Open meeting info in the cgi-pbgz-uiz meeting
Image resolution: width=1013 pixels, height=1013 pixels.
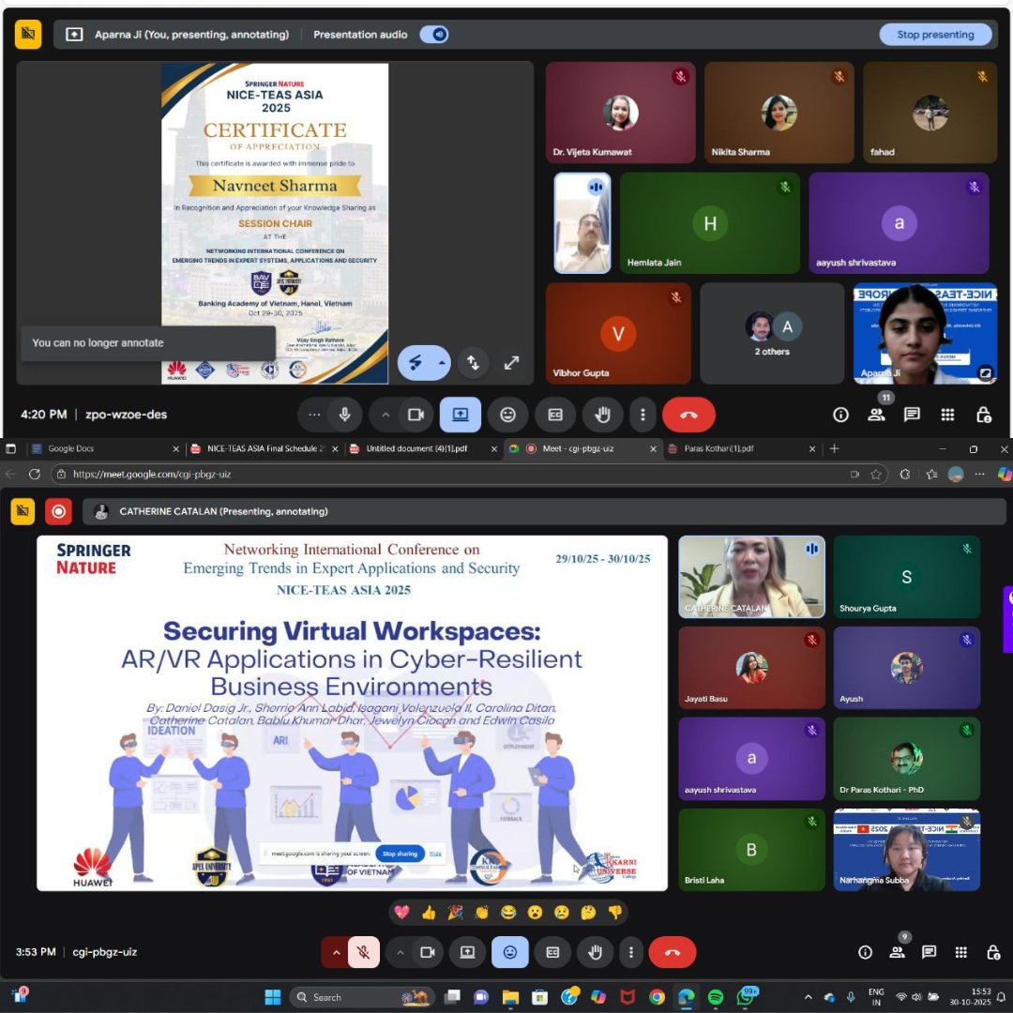point(865,952)
